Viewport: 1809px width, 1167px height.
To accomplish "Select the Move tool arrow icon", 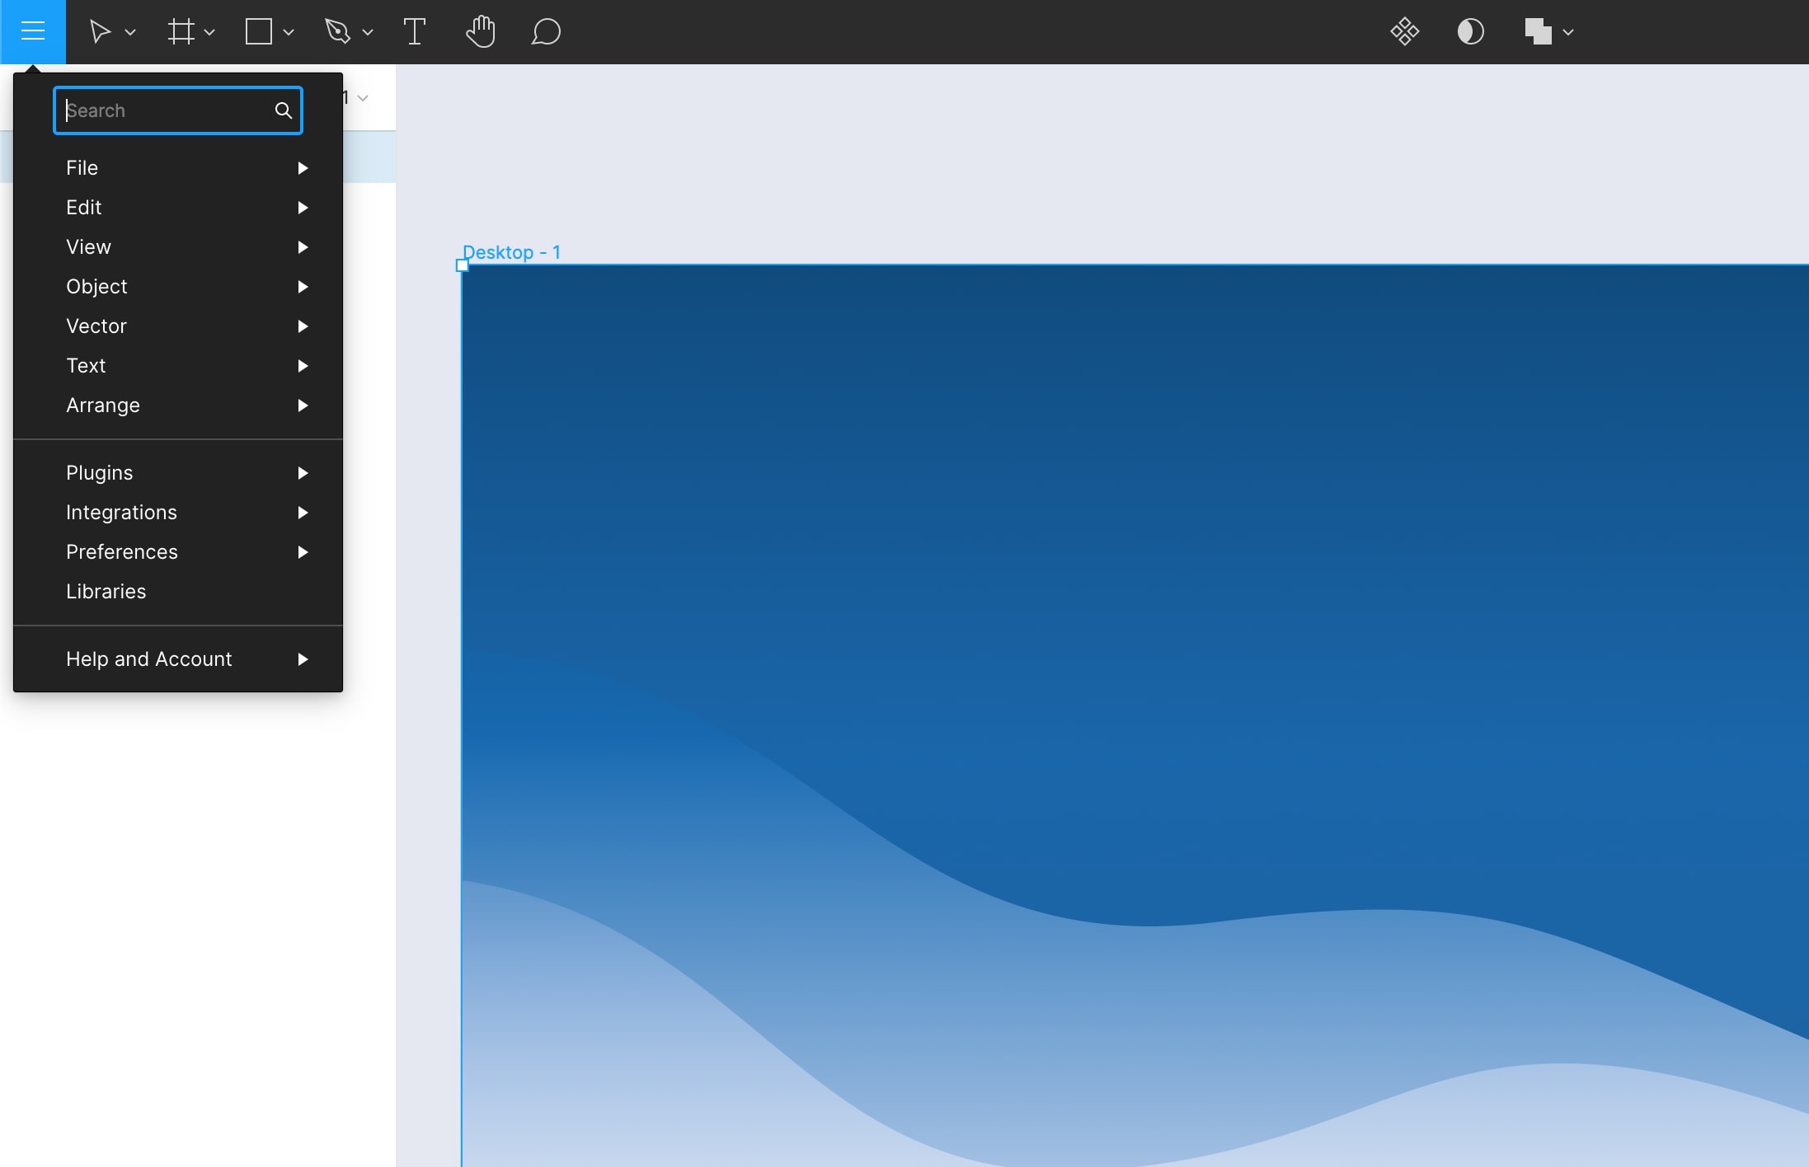I will [x=100, y=32].
